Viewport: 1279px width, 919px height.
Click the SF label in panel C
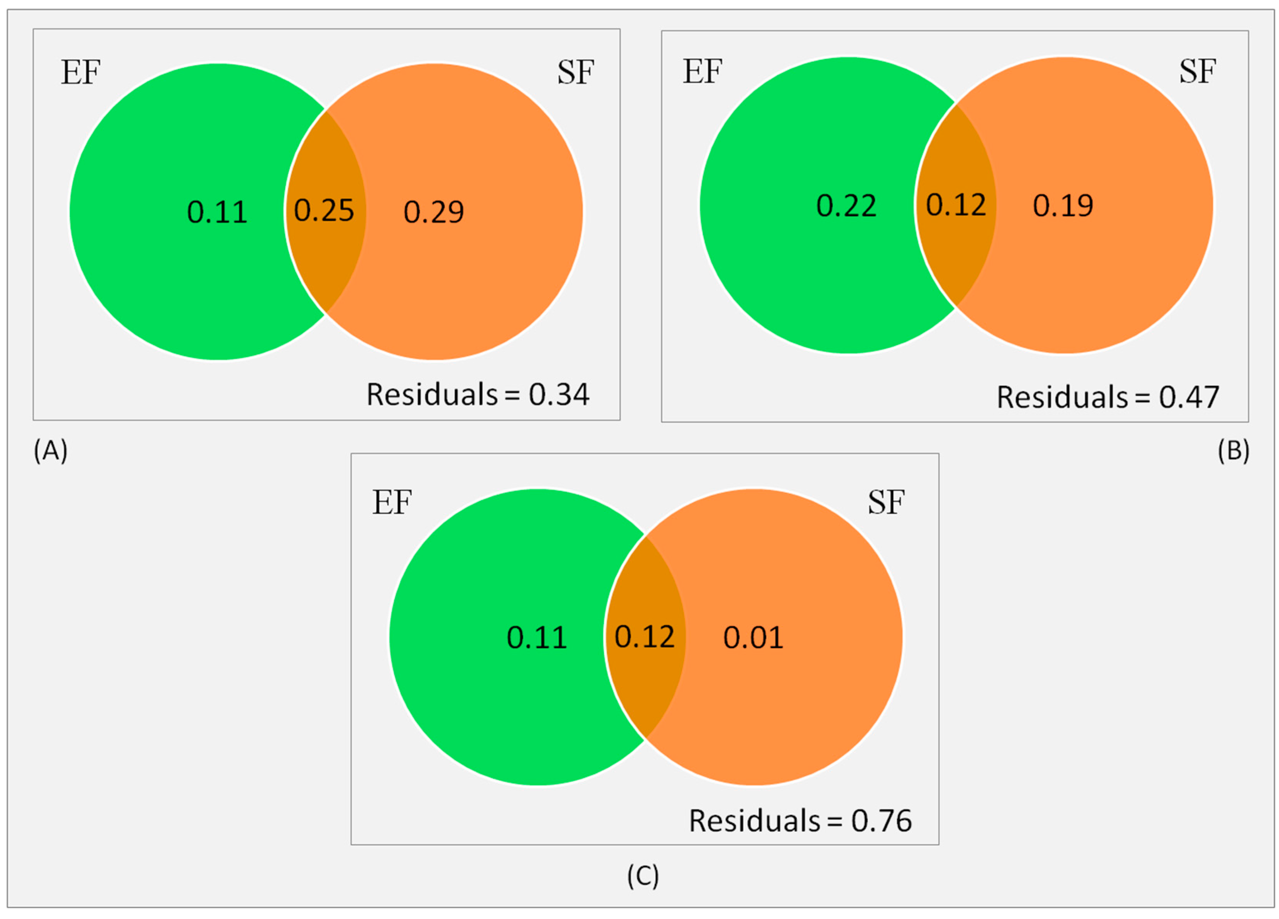[887, 502]
